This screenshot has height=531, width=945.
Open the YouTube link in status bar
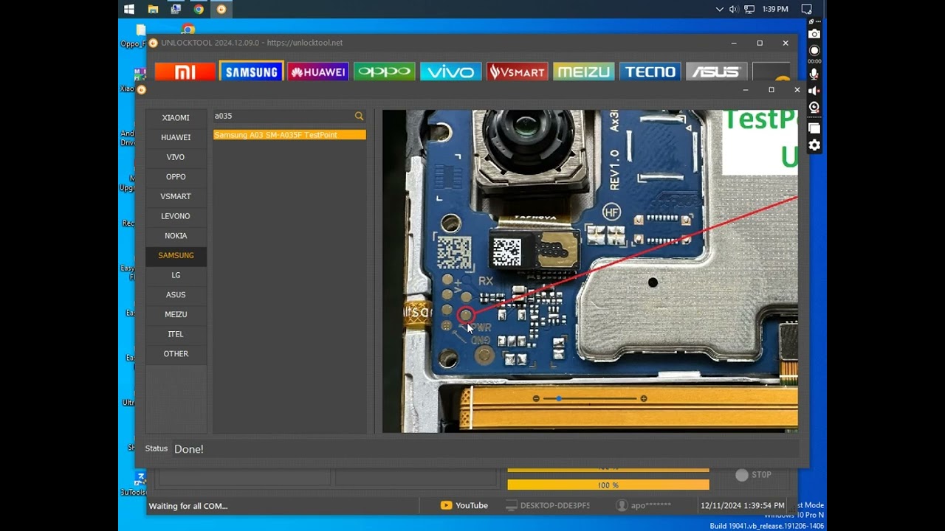point(464,505)
